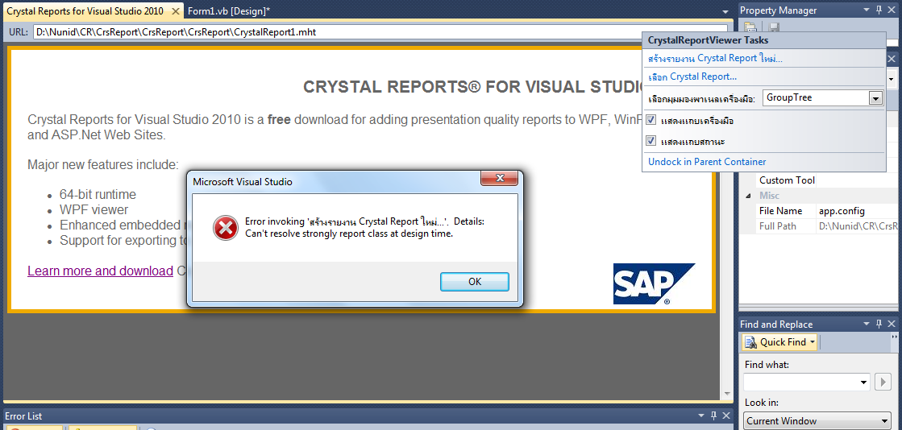Open the Quick Find mode dropdown arrow

[x=813, y=342]
